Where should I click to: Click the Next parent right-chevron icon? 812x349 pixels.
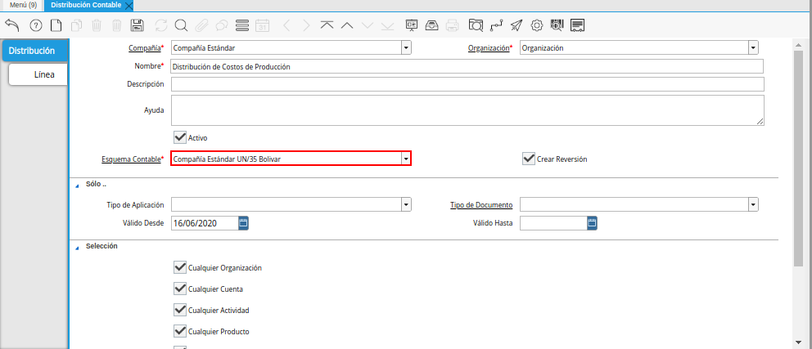tap(307, 25)
